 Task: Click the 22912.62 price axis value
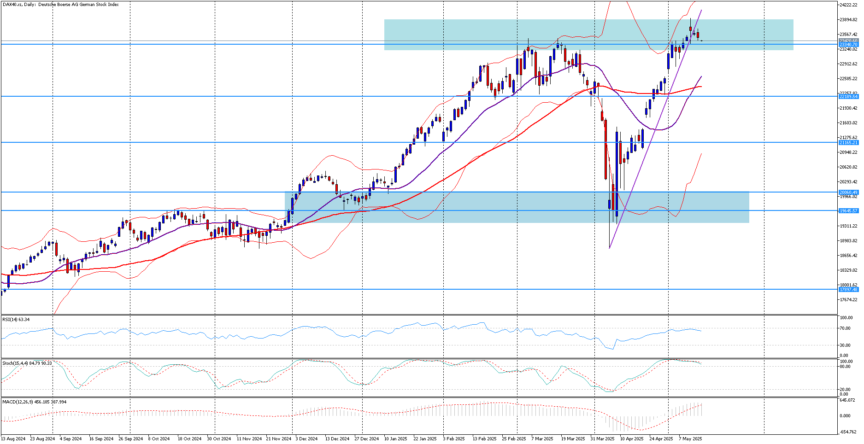click(x=849, y=64)
